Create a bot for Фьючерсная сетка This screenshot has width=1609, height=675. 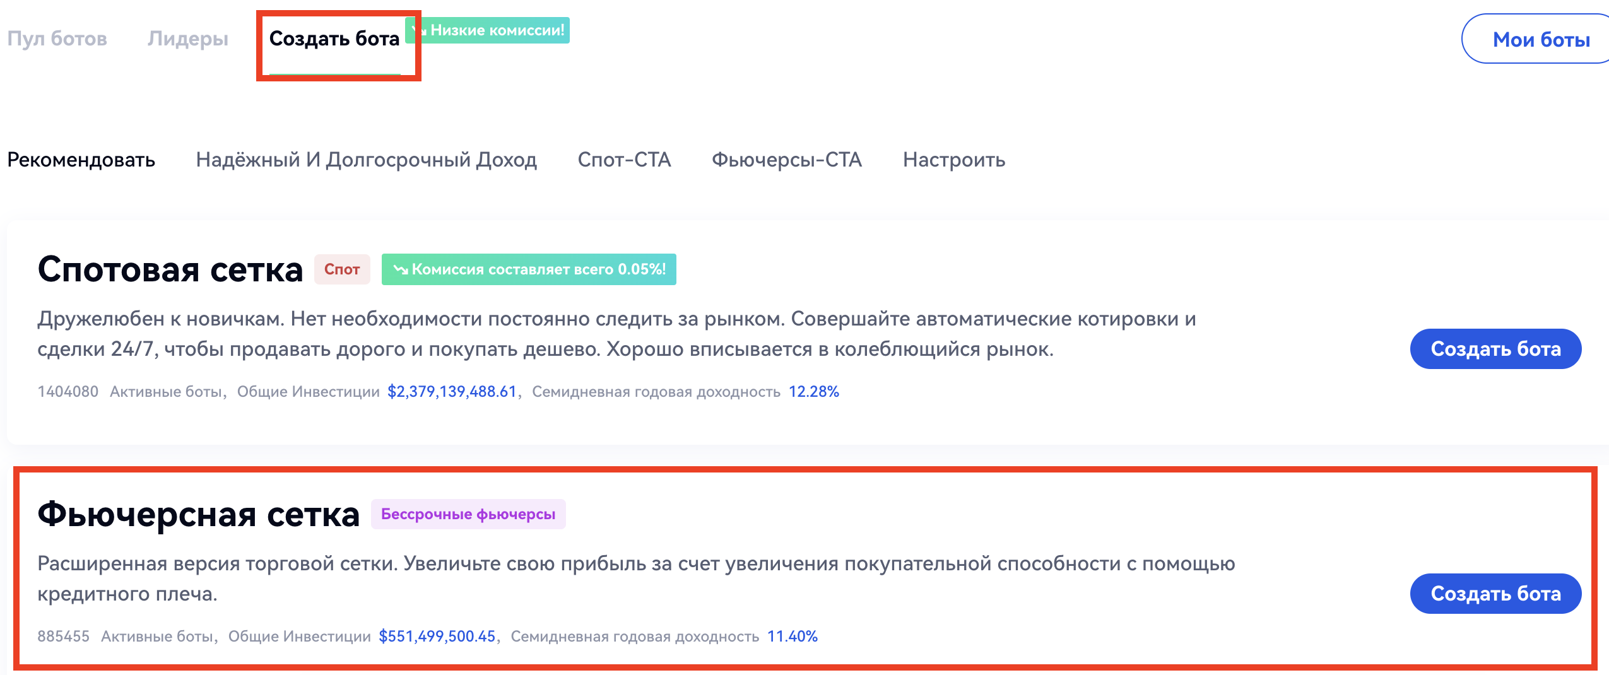pos(1495,594)
